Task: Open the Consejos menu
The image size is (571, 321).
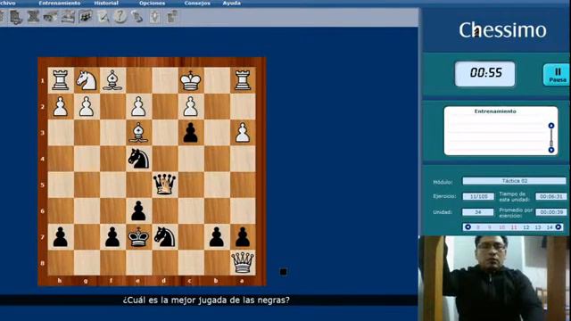Action: click(x=197, y=3)
